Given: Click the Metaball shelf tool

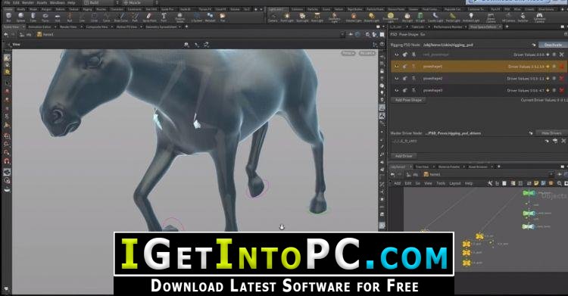Looking at the screenshot, I should pyautogui.click(x=210, y=17).
